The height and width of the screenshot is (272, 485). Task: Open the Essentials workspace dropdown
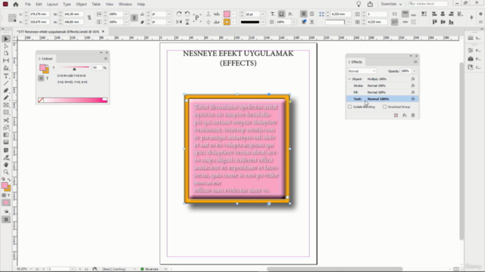pos(391,4)
